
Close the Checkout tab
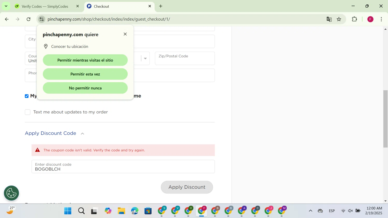pos(150,6)
